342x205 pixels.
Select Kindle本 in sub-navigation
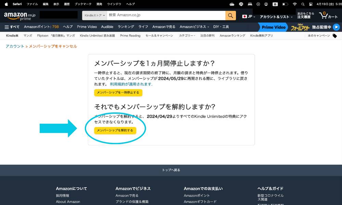pyautogui.click(x=12, y=36)
